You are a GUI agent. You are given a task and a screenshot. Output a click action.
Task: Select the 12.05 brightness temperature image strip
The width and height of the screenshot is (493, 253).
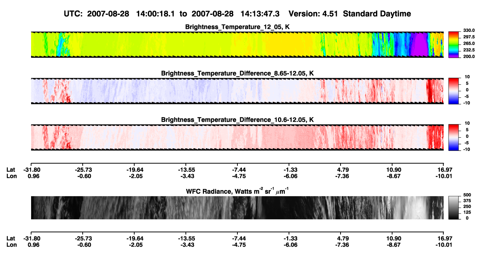click(x=237, y=45)
